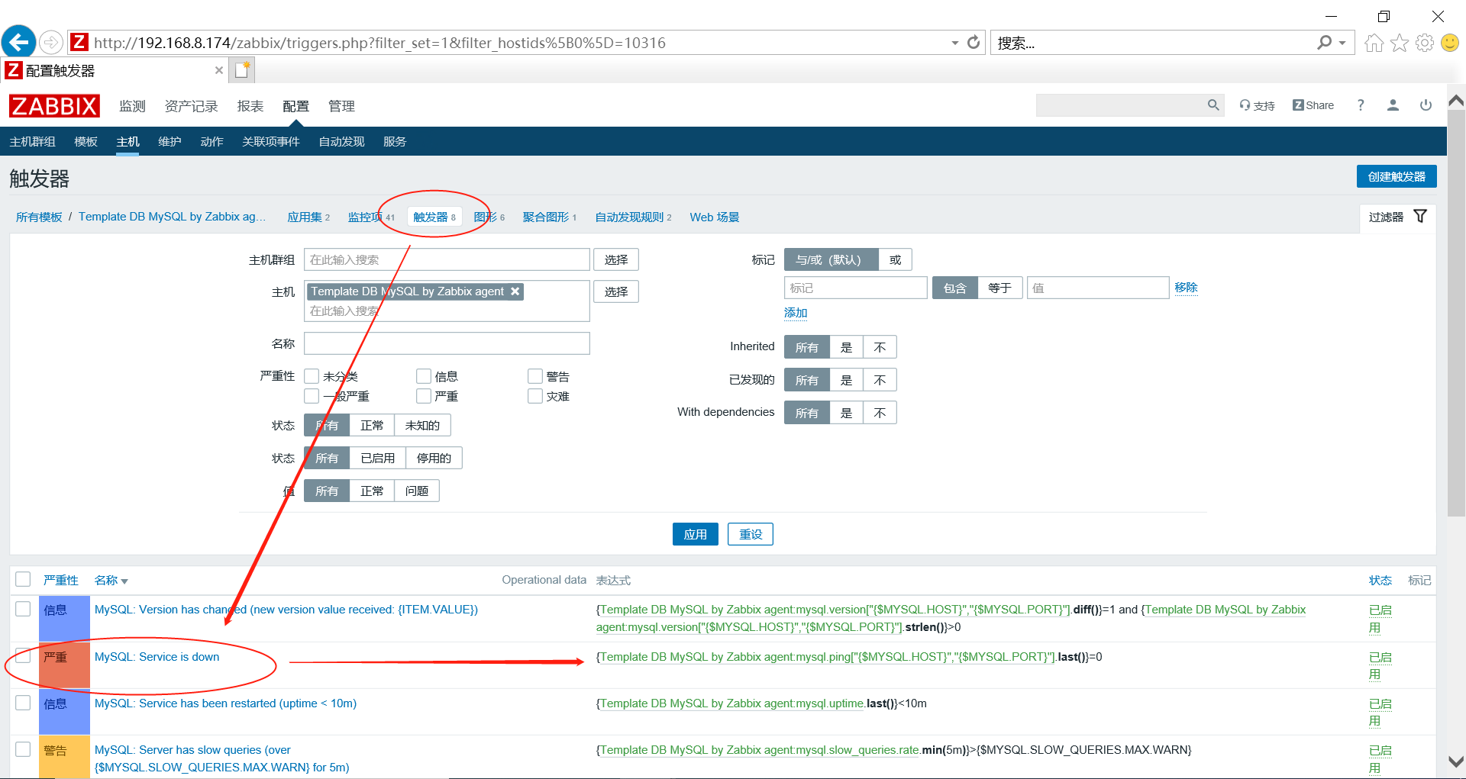Select 问题 value option

click(417, 491)
